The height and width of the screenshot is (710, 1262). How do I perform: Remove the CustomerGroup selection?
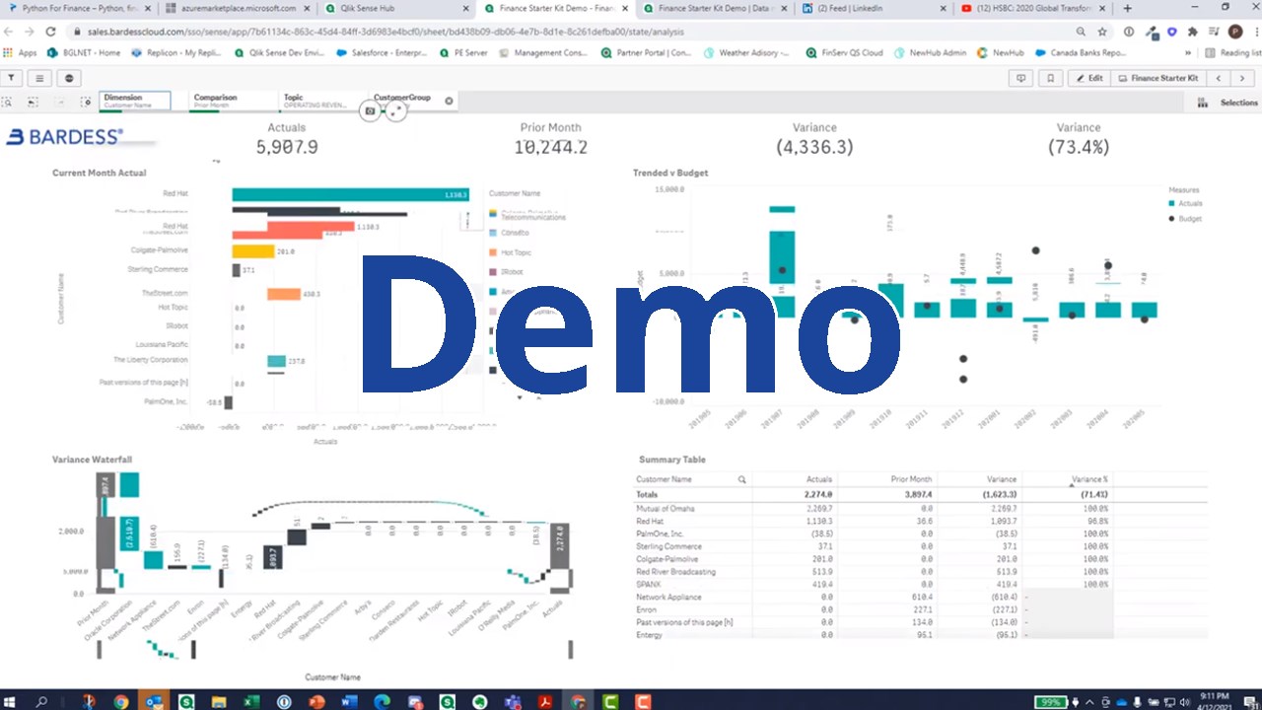pos(449,101)
